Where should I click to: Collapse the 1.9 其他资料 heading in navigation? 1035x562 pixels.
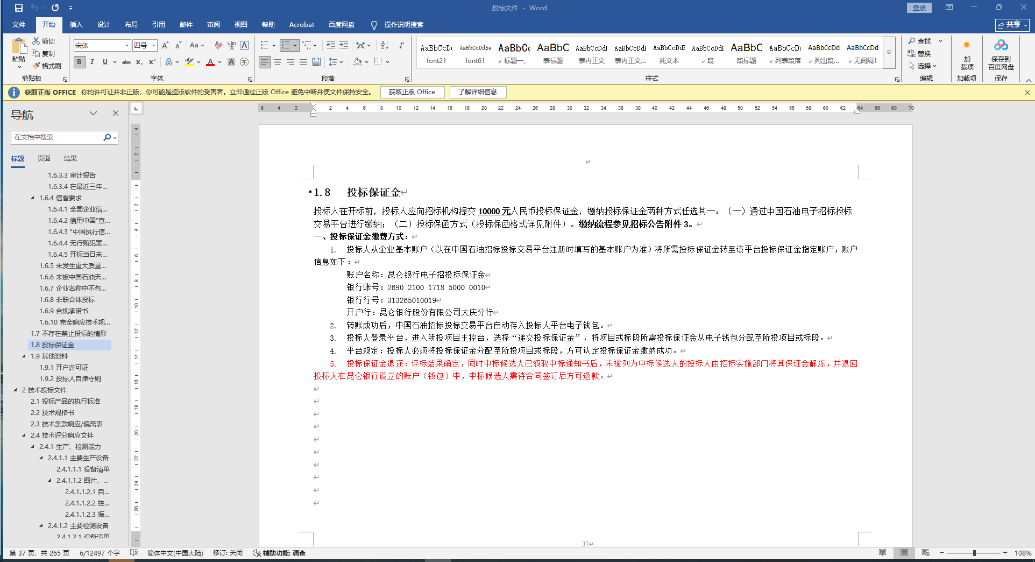(24, 356)
